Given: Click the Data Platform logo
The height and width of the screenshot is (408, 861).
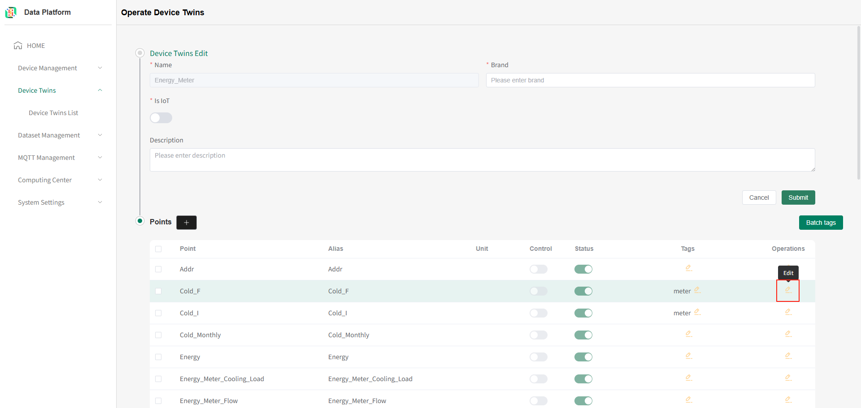Looking at the screenshot, I should click(11, 13).
